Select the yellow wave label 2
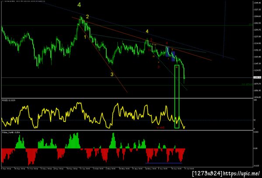This screenshot has height=178, width=262. [87, 17]
